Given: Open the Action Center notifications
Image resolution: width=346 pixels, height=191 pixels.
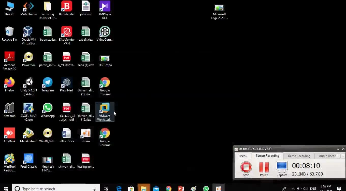Looking at the screenshot, I should pyautogui.click(x=339, y=188).
